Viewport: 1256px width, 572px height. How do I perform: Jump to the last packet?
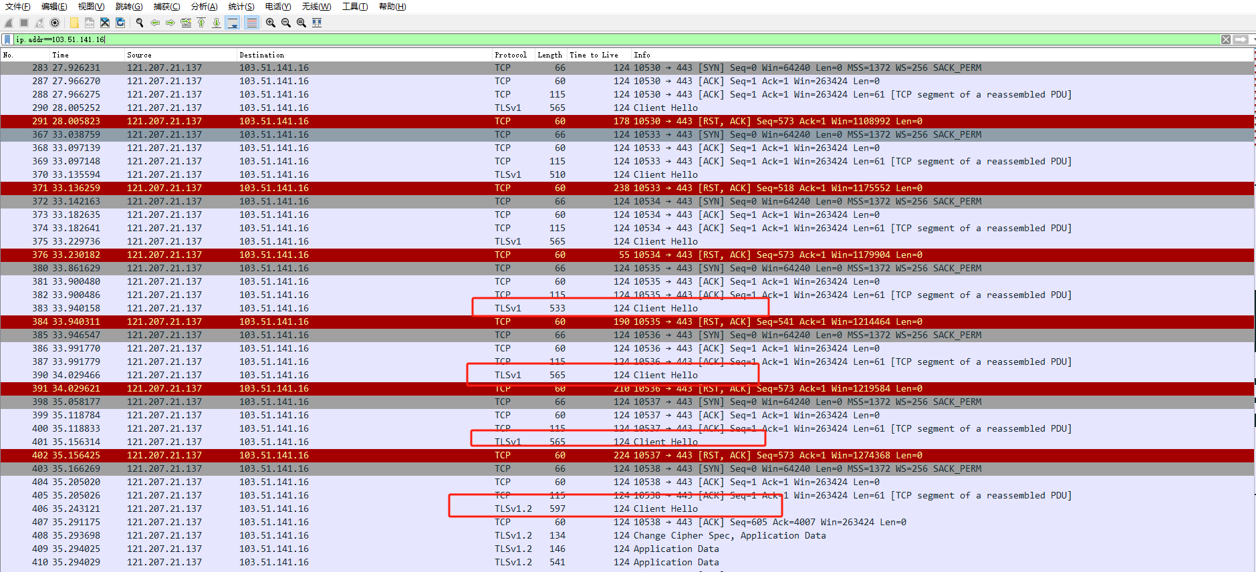(217, 23)
